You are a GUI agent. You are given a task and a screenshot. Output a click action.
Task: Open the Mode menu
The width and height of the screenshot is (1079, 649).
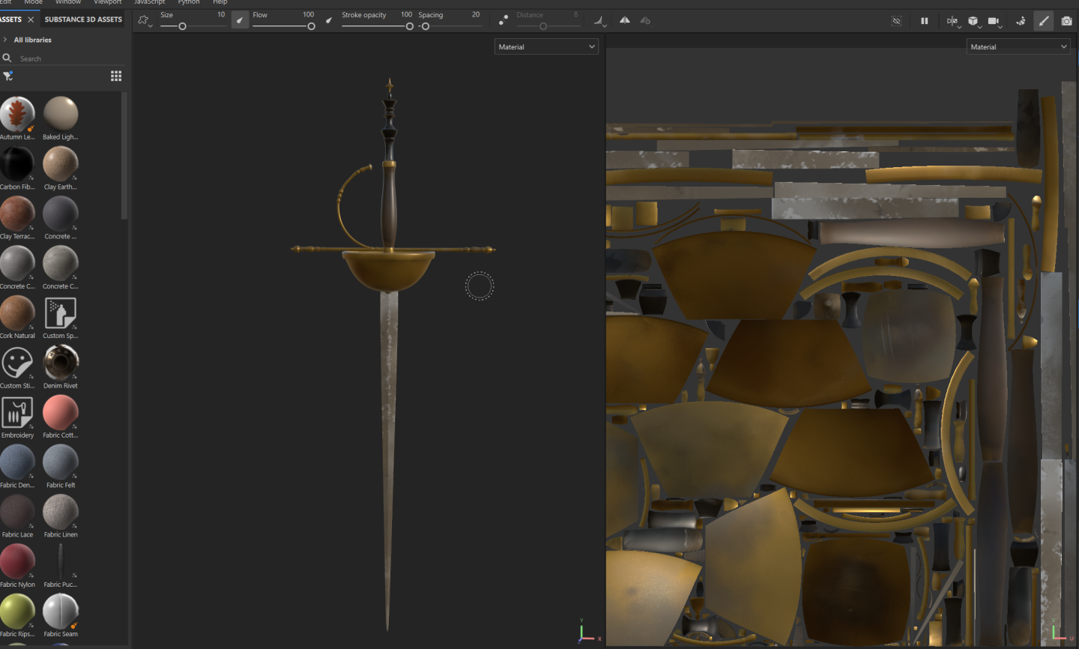point(34,2)
